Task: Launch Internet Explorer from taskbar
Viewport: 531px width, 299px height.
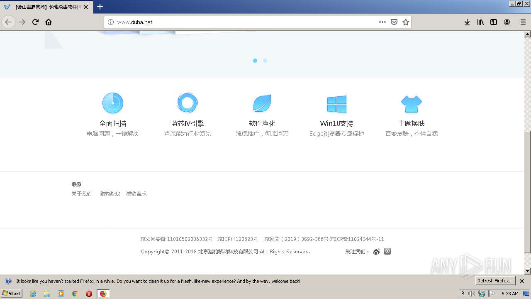Action: [x=33, y=294]
